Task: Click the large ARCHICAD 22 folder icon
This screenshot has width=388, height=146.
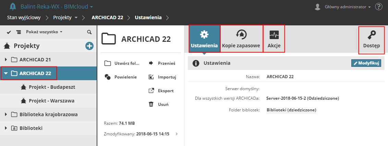Action: point(109,39)
